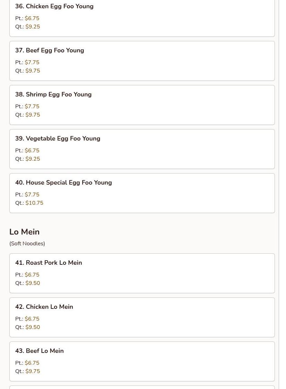Select Vegetable Egg Foo Young item
Viewport: 286px width, 389px height.
coord(142,149)
